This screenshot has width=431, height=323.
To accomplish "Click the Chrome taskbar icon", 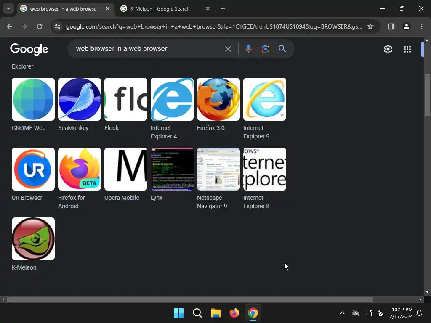I will (253, 313).
